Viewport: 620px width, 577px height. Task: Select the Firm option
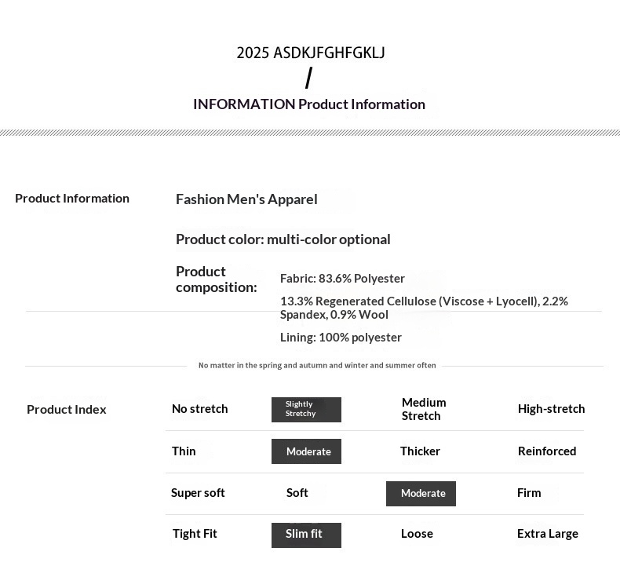click(x=529, y=493)
